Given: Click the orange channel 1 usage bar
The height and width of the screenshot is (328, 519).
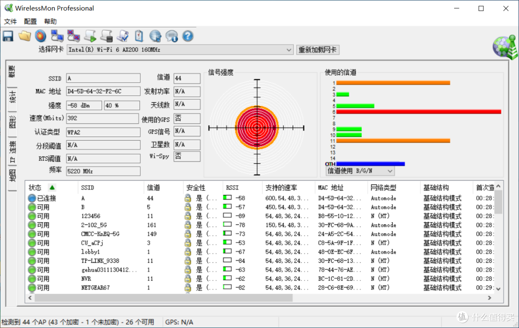Looking at the screenshot, I should [x=393, y=83].
